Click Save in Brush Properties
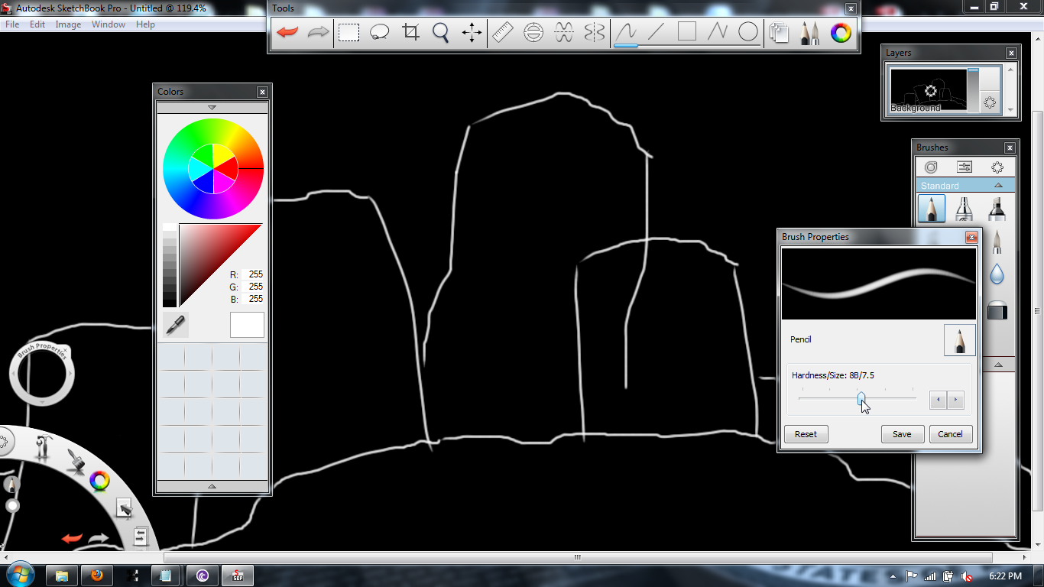Viewport: 1044px width, 587px height. tap(902, 434)
